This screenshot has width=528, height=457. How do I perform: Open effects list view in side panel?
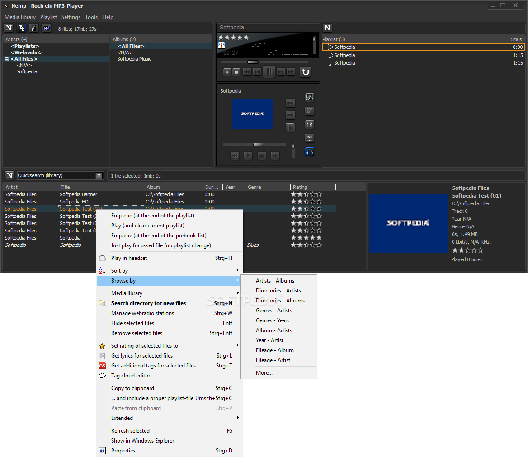310,138
